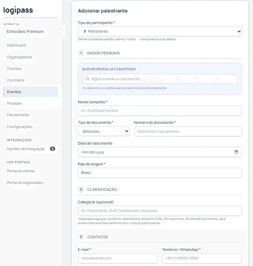Image resolution: width=253 pixels, height=266 pixels.
Task: Open Configurações
Action: click(20, 127)
